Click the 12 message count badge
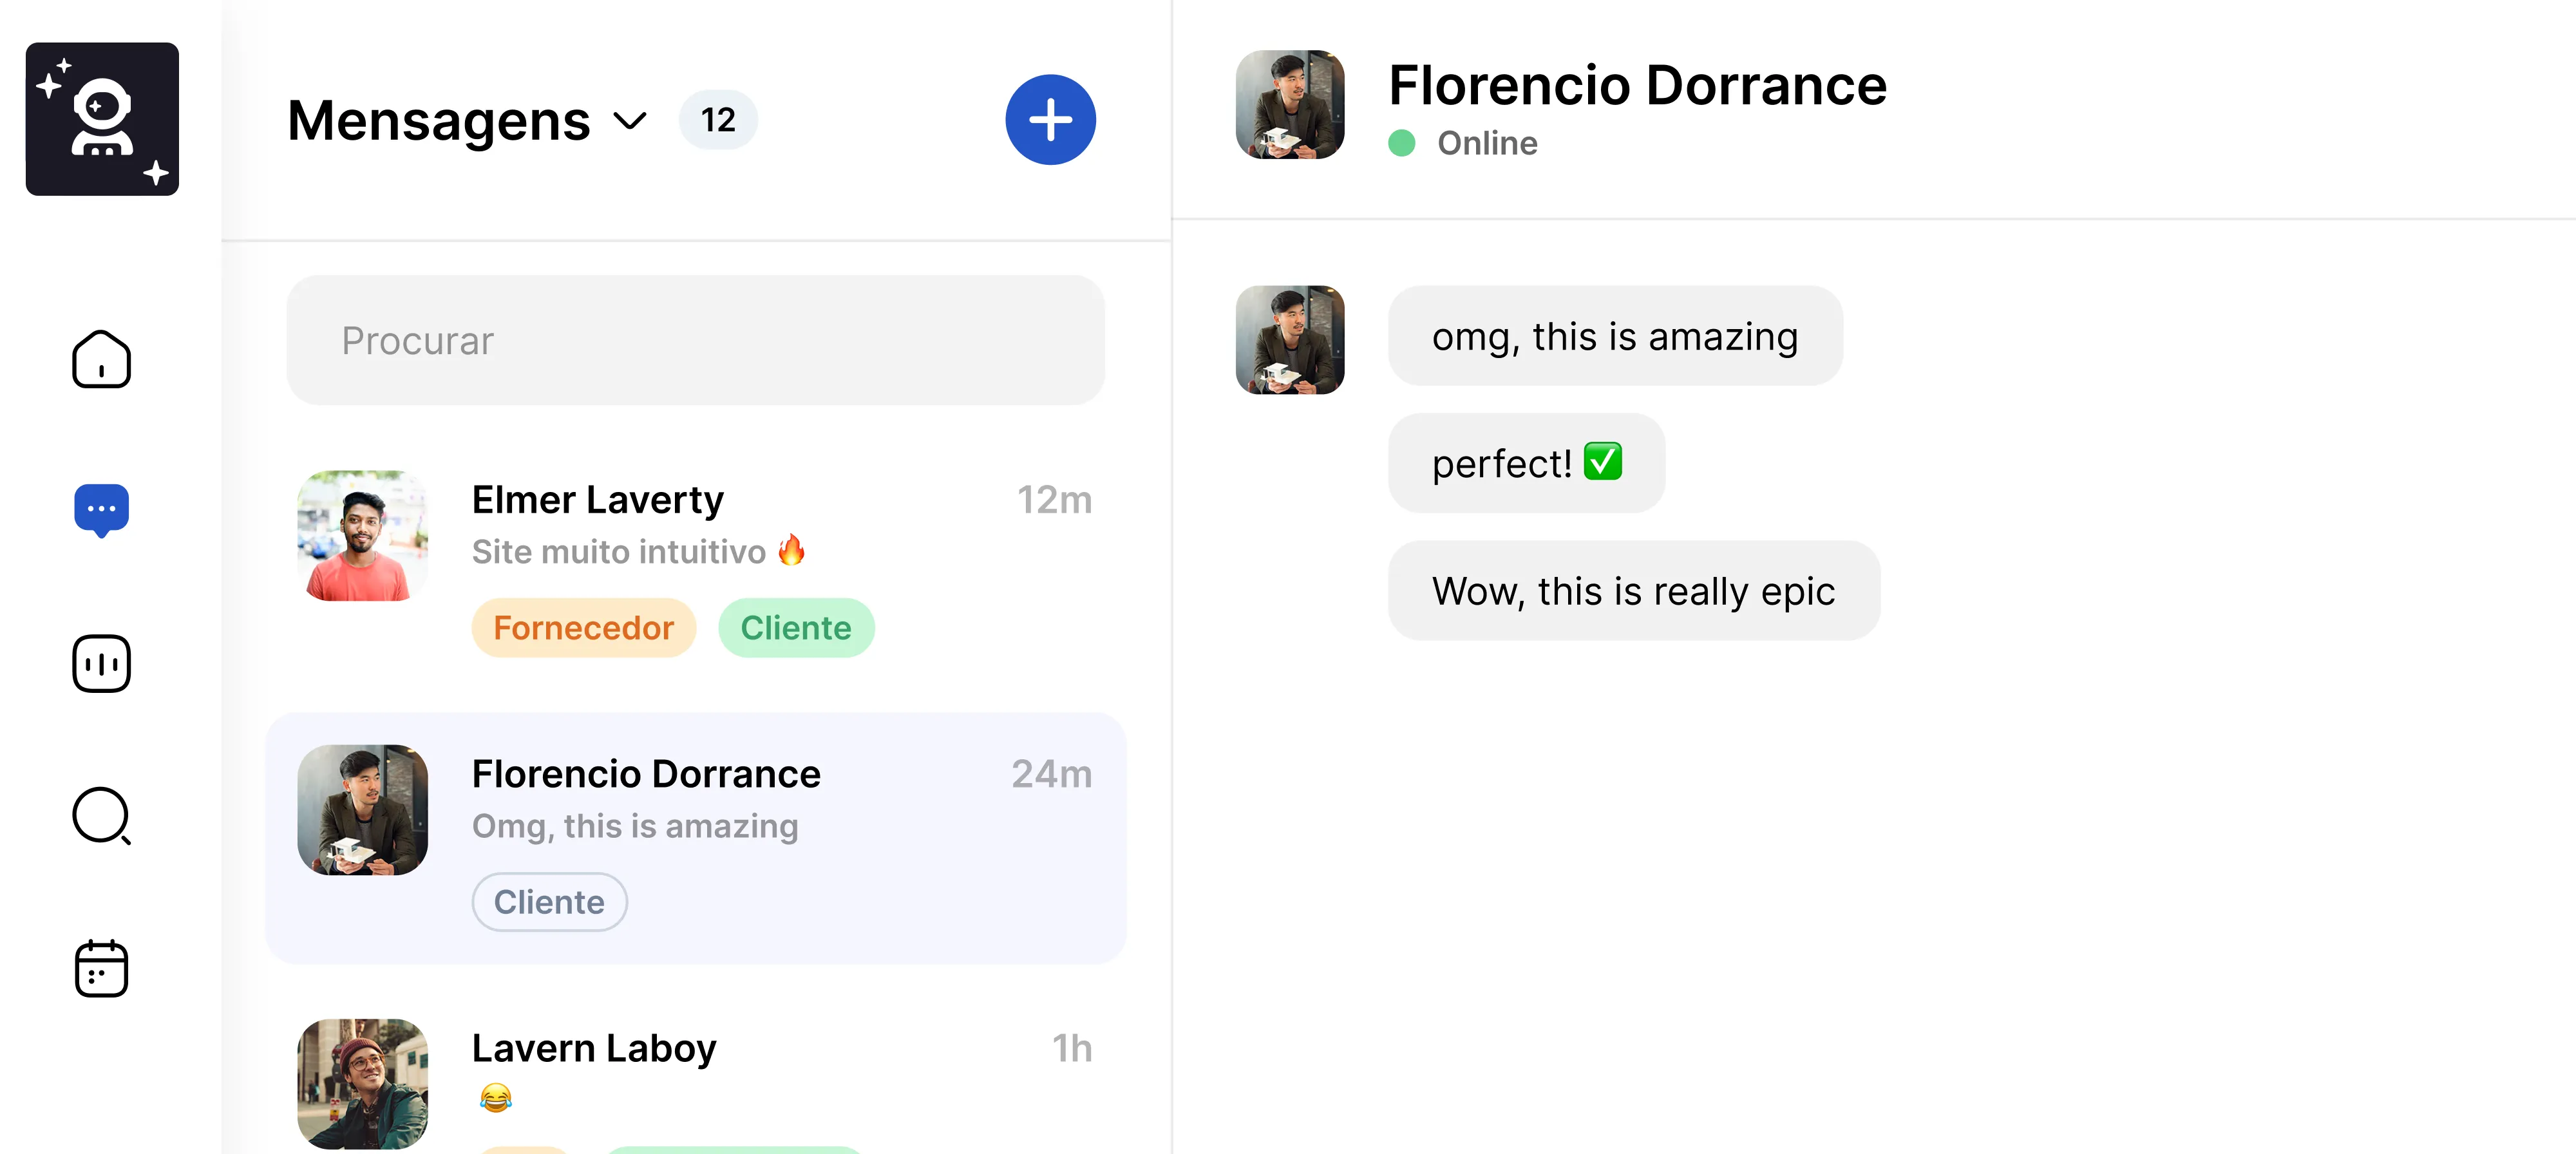2576x1154 pixels. tap(717, 120)
